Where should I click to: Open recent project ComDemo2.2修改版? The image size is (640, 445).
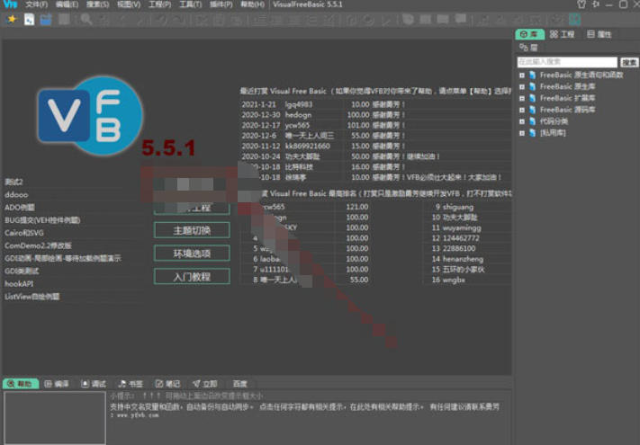(x=39, y=245)
